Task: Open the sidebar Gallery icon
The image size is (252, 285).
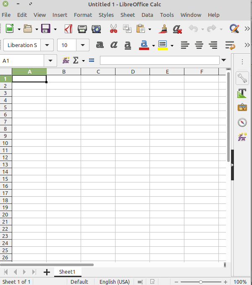Action: [242, 108]
